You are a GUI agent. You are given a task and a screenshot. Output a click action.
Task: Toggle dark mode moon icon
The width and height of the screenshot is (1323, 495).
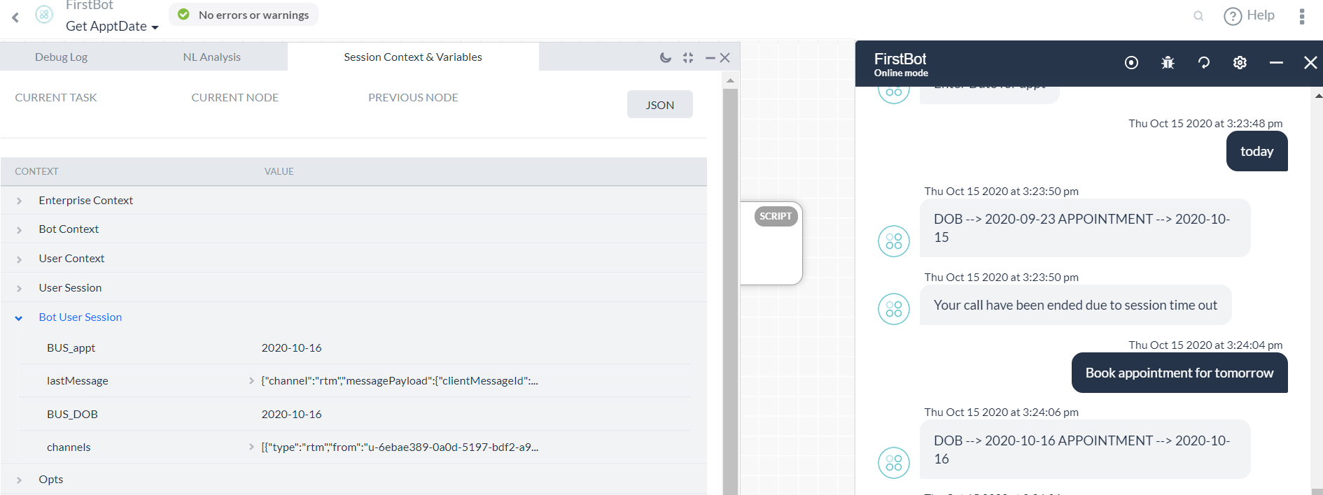click(665, 58)
